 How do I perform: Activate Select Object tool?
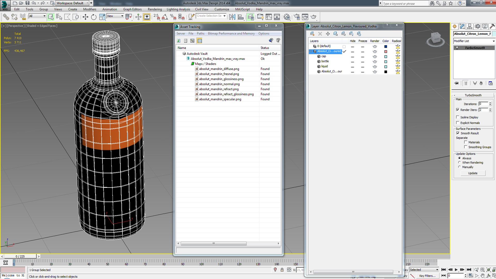click(x=51, y=17)
